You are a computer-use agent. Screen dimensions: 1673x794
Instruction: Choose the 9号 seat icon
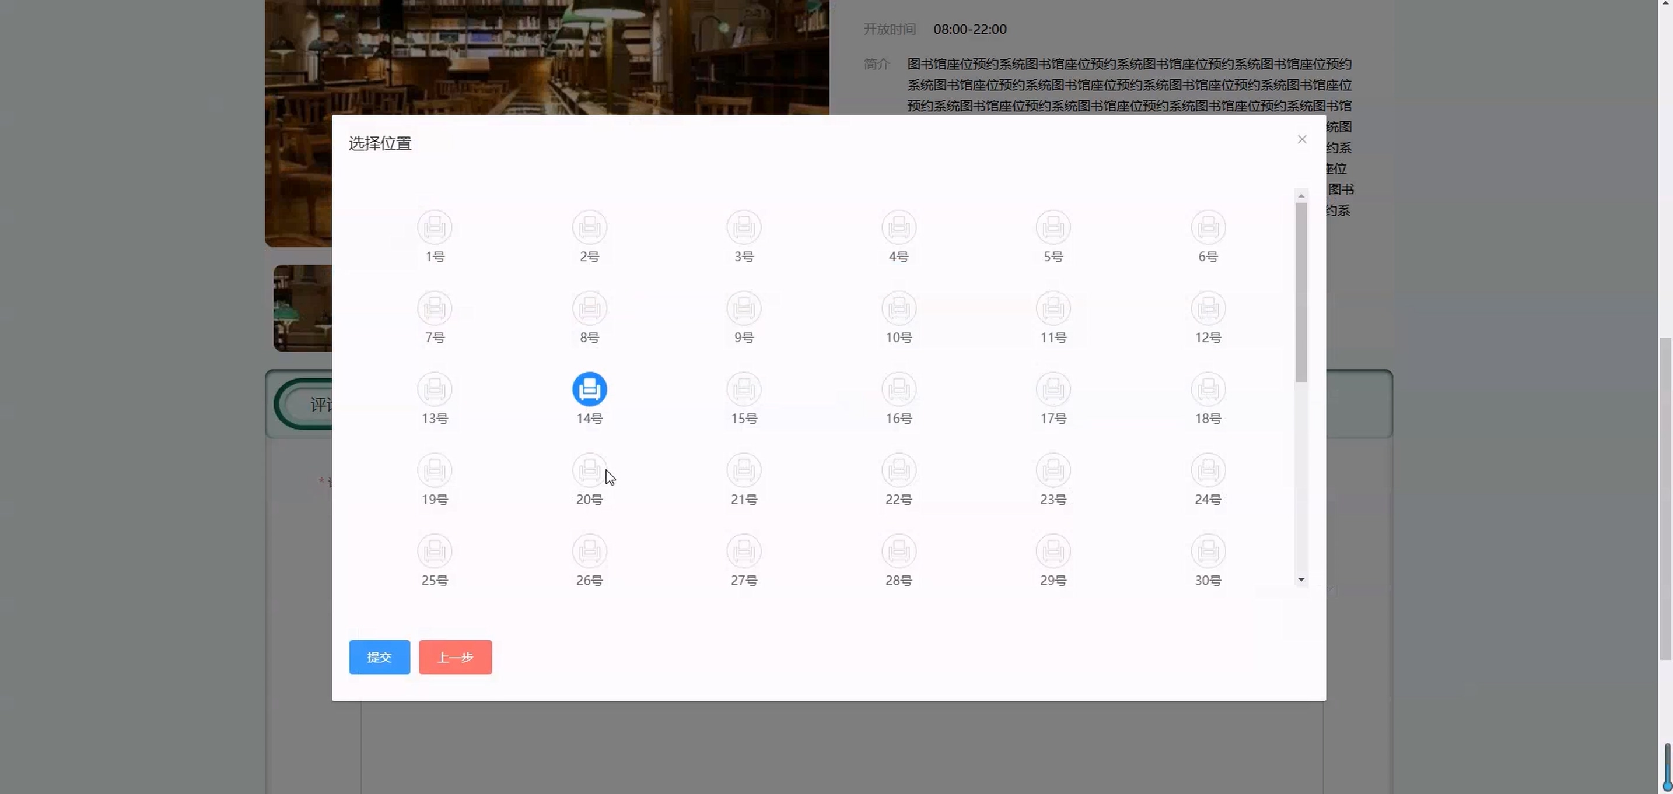[744, 308]
